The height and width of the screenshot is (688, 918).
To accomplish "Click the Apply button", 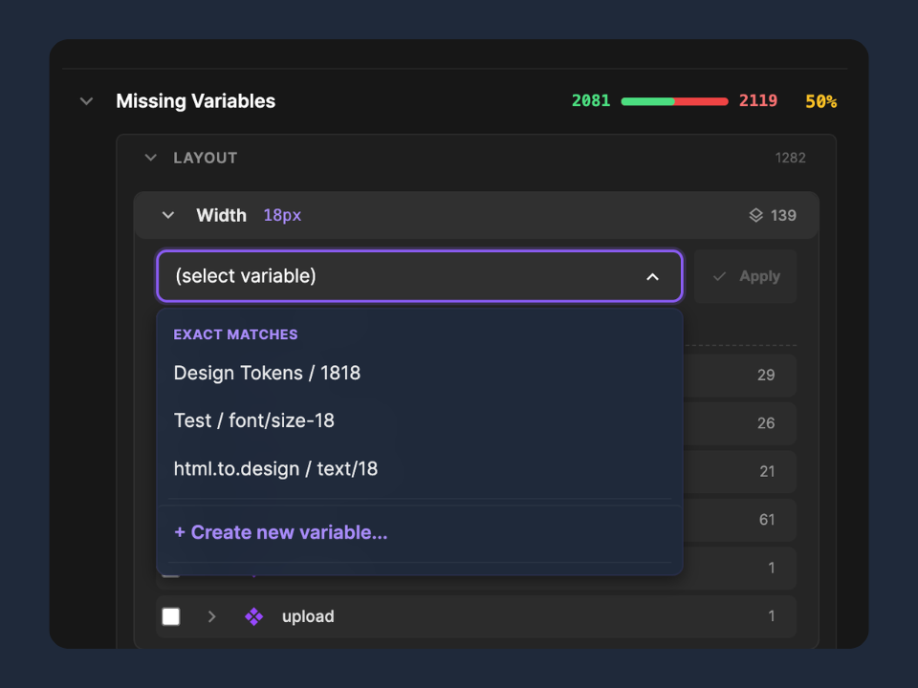I will [745, 276].
